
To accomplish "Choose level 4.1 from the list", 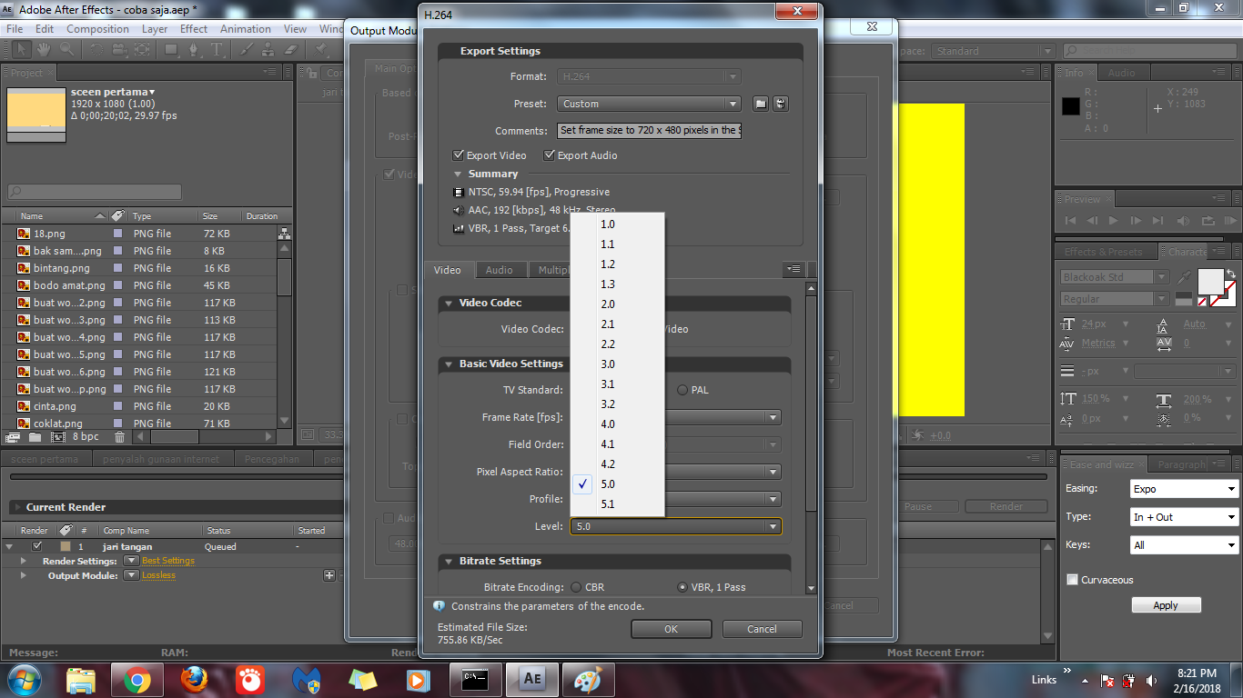I will coord(617,444).
